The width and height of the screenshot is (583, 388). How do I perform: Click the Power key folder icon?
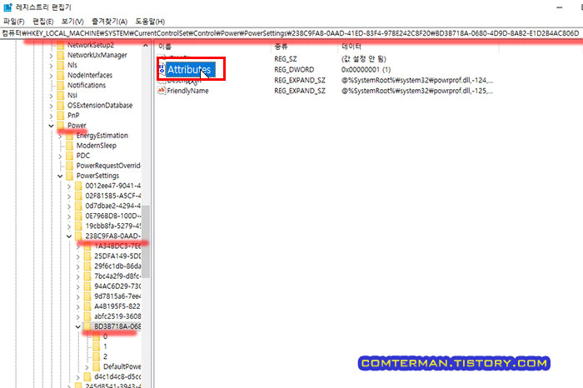61,125
